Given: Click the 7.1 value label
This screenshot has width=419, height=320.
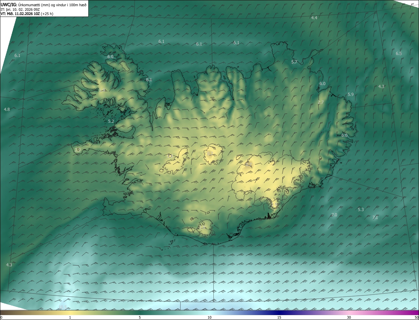Looking at the screenshot, I should click(375, 217).
